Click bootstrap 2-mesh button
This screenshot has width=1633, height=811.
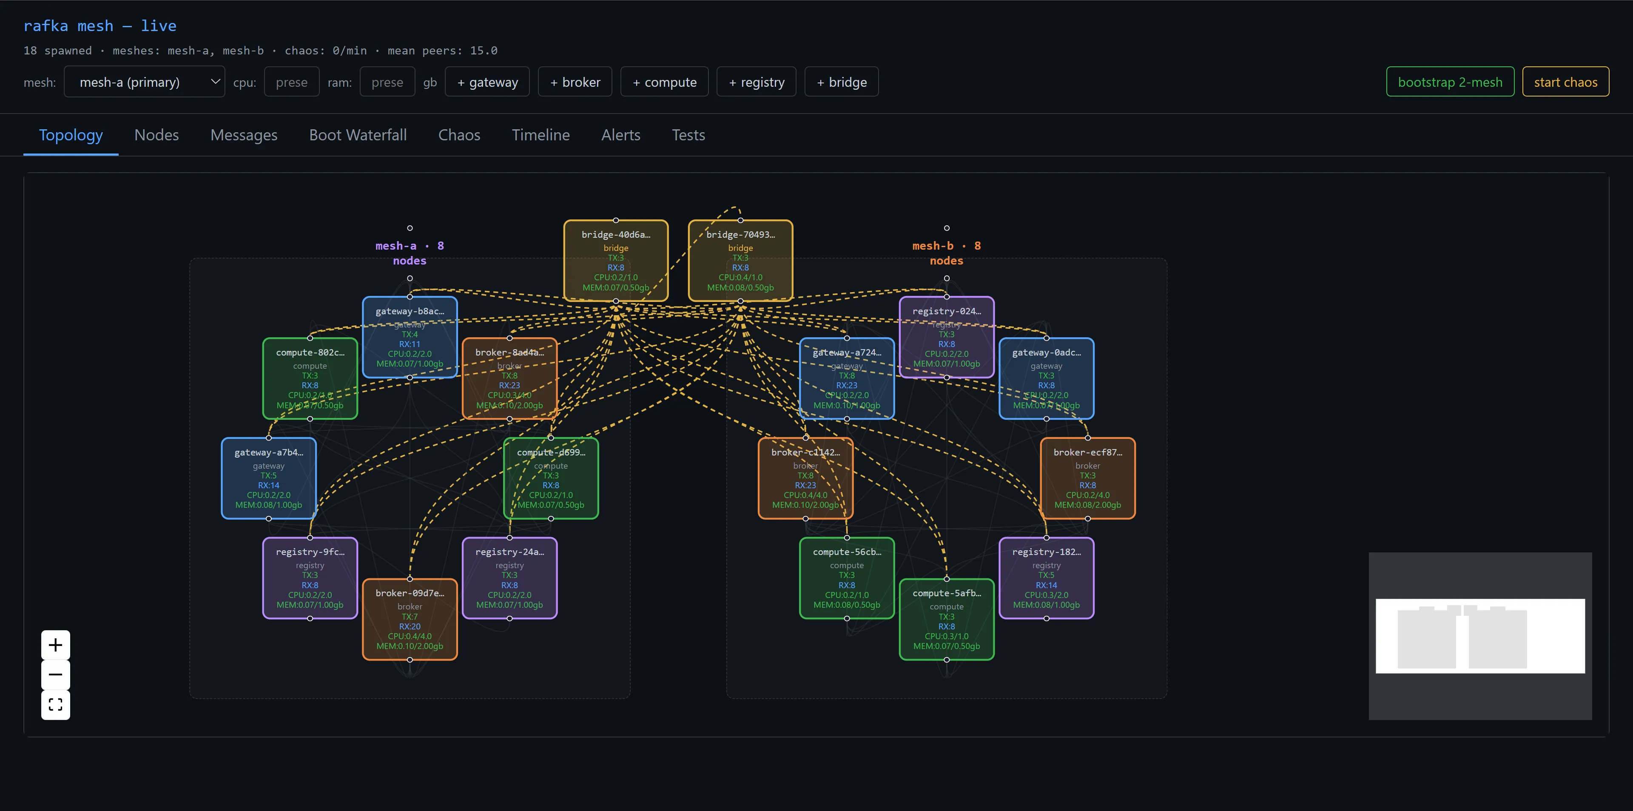click(1451, 82)
